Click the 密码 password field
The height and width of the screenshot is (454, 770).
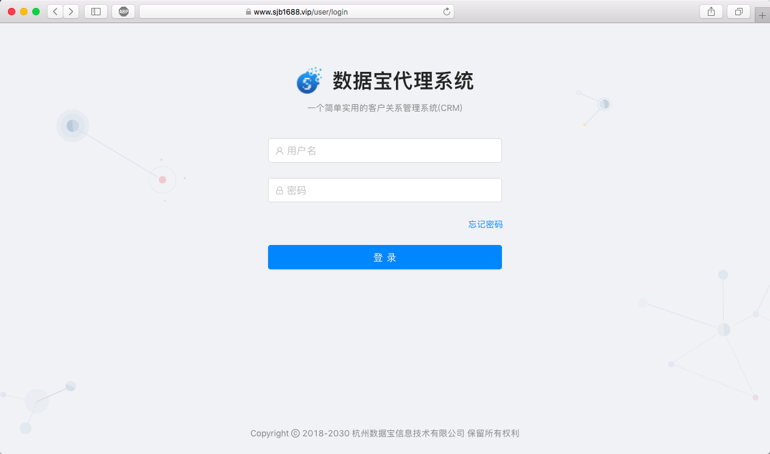[x=385, y=190]
